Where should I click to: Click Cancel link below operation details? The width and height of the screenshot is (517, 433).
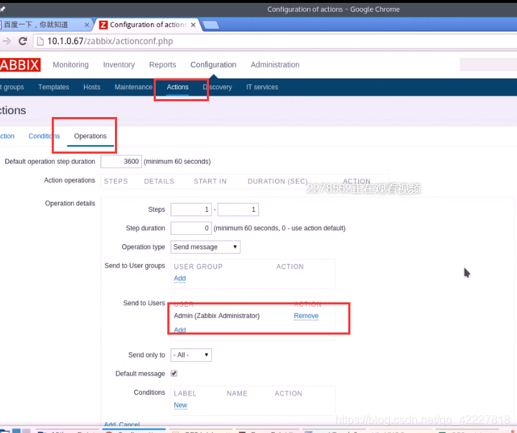(129, 424)
